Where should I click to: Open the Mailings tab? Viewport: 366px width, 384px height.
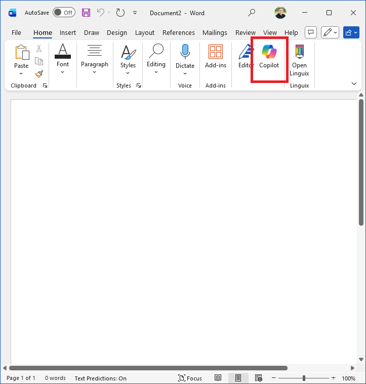tap(215, 32)
